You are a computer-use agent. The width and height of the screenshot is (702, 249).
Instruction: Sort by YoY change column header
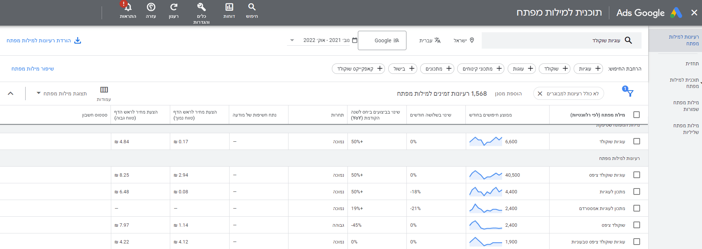point(375,115)
